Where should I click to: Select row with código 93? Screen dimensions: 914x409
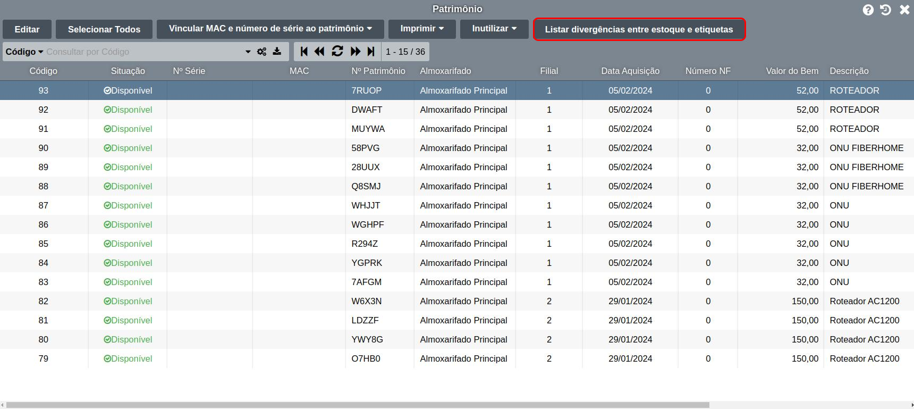tap(457, 90)
